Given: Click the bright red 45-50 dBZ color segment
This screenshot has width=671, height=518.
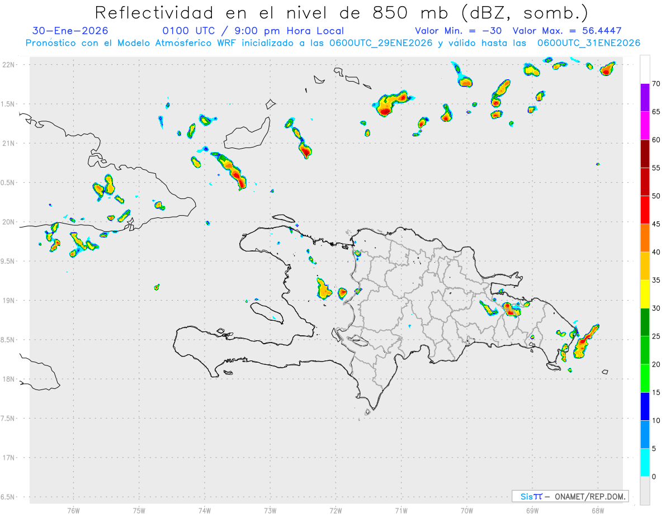Looking at the screenshot, I should [645, 210].
